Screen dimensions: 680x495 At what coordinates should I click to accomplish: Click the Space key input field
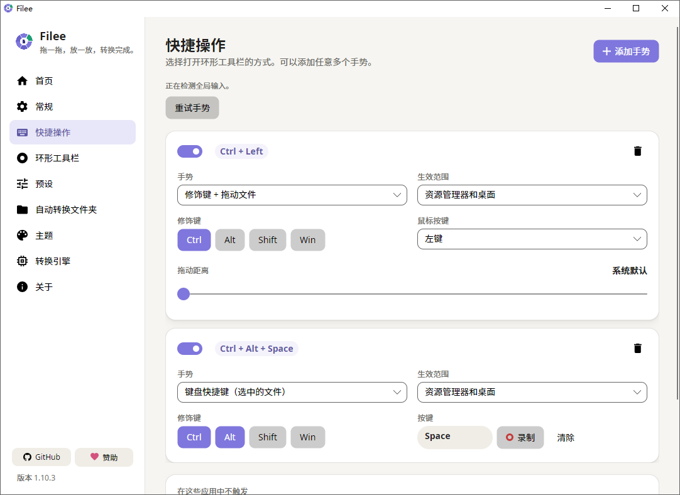(x=455, y=437)
